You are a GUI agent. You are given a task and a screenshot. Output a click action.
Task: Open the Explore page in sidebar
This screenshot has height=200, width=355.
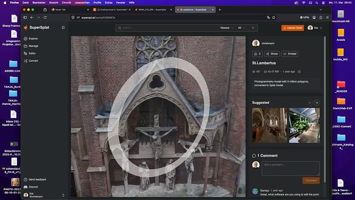[x=31, y=39]
